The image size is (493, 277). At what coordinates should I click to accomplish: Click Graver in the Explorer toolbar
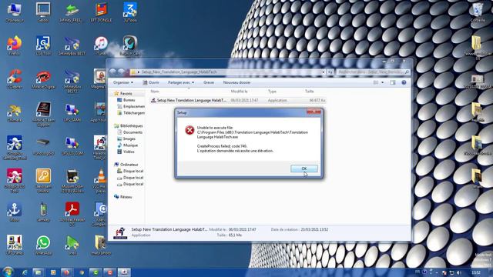coord(209,82)
